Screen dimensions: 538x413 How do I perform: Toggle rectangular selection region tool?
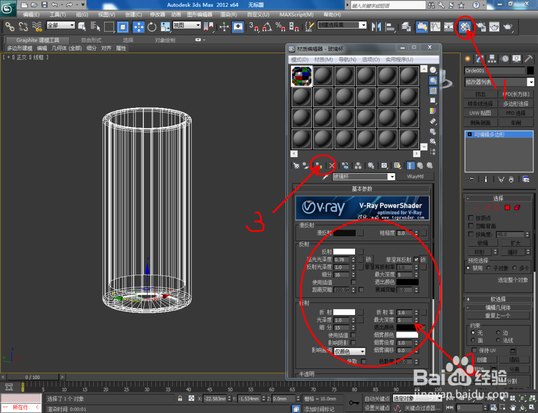pos(109,27)
